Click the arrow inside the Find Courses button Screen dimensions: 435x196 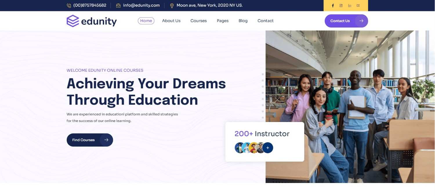click(106, 140)
